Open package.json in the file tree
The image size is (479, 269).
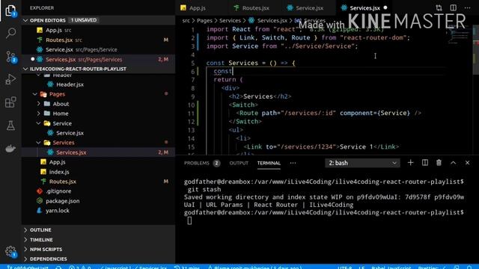point(98,201)
